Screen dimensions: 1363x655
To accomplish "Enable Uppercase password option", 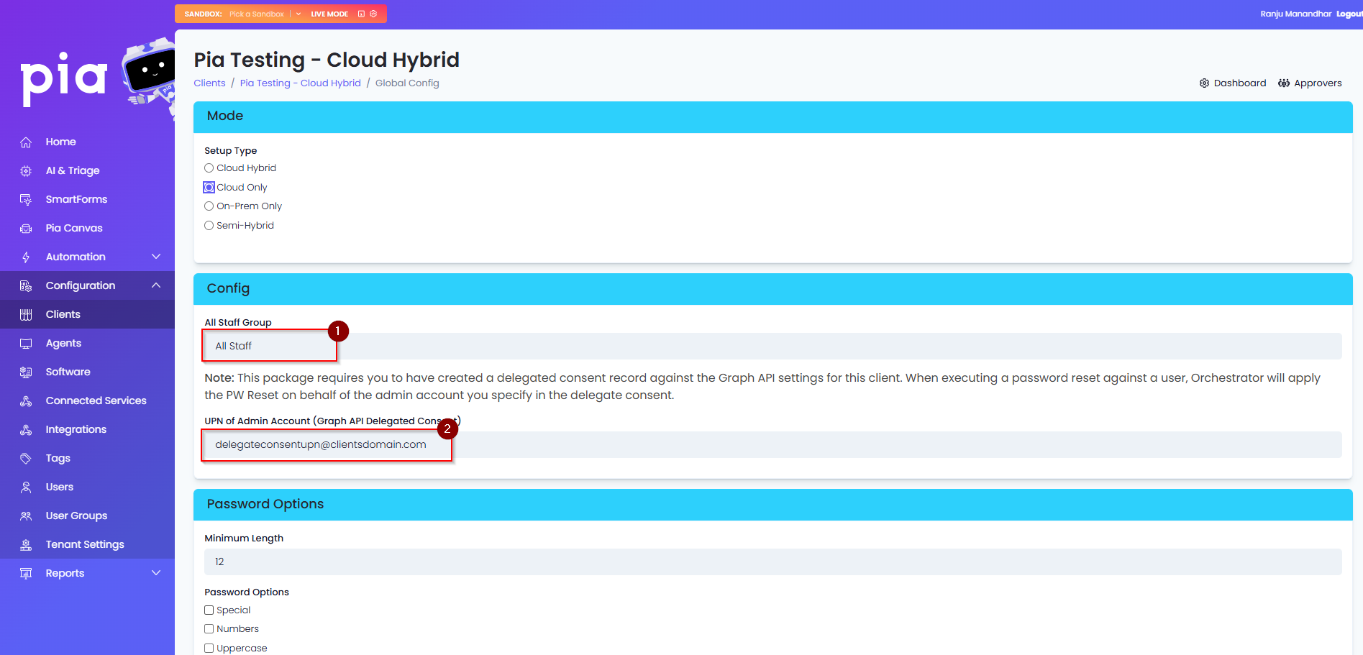I will tap(209, 649).
